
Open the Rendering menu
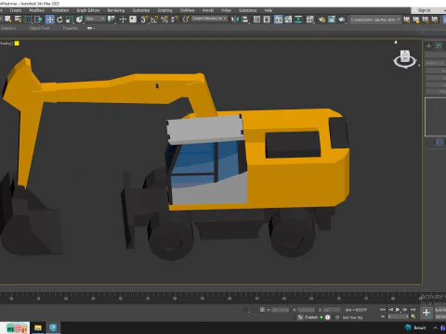pos(116,10)
